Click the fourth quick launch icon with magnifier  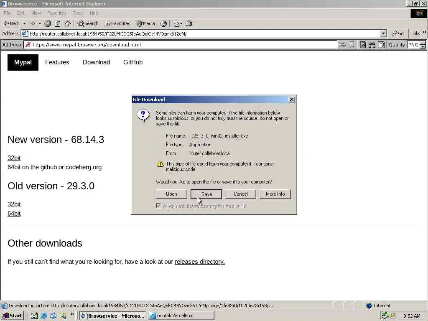63,316
